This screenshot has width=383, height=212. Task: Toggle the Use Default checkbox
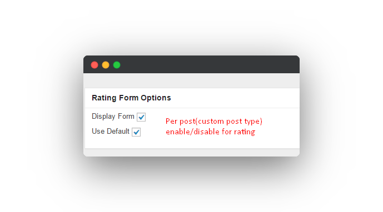coord(136,132)
